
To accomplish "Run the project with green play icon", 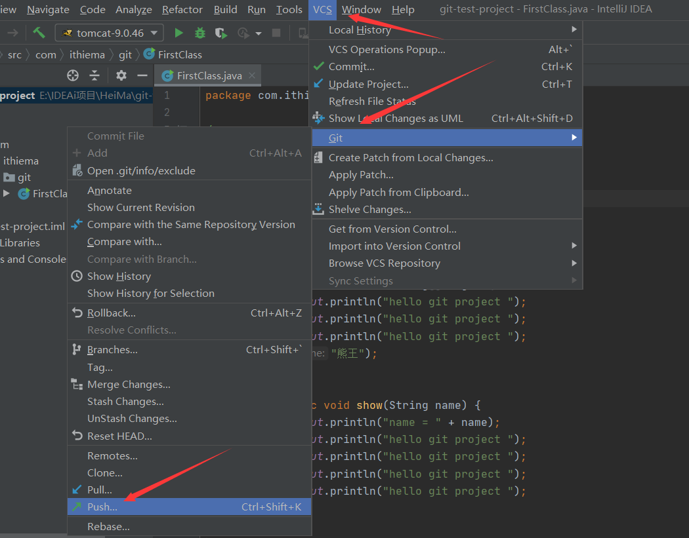I will (x=178, y=33).
